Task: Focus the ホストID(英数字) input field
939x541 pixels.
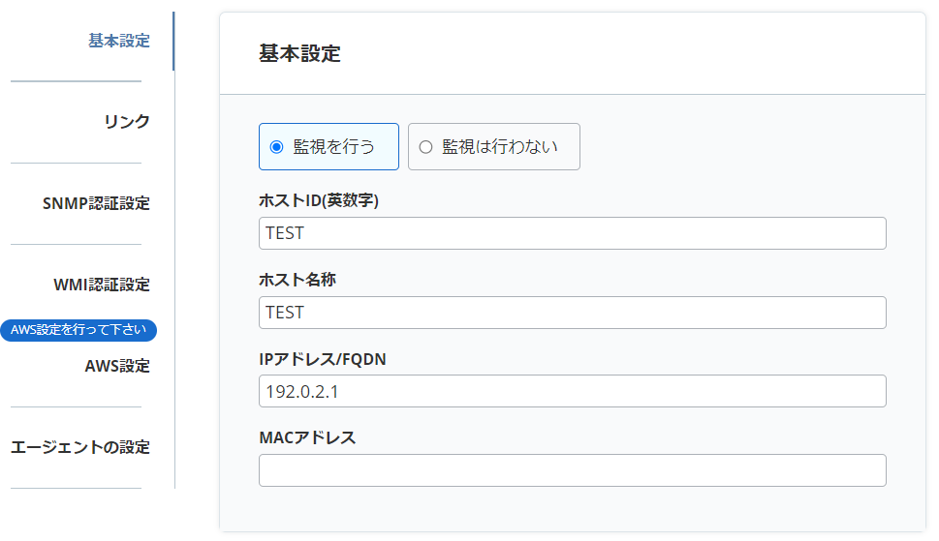Action: pyautogui.click(x=572, y=233)
